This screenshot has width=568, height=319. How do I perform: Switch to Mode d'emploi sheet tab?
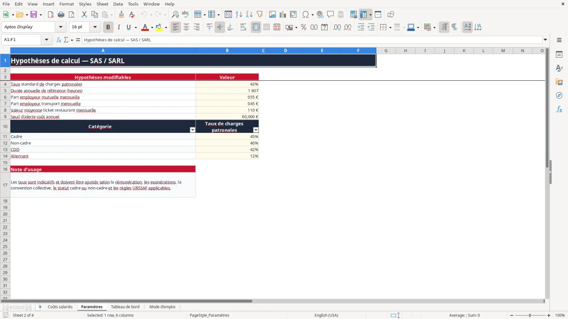click(162, 307)
